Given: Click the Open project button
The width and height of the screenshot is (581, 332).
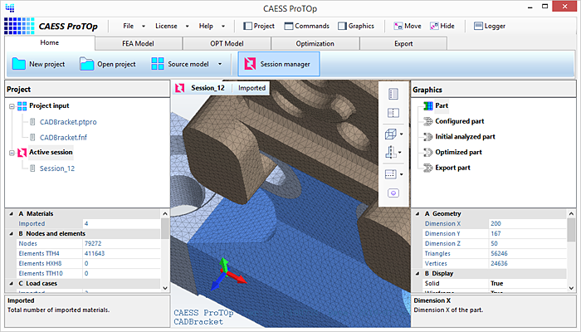Looking at the screenshot, I should click(x=107, y=64).
